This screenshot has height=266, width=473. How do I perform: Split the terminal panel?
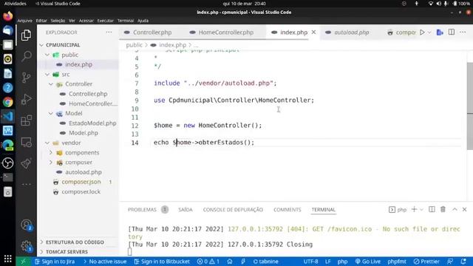tap(432, 209)
